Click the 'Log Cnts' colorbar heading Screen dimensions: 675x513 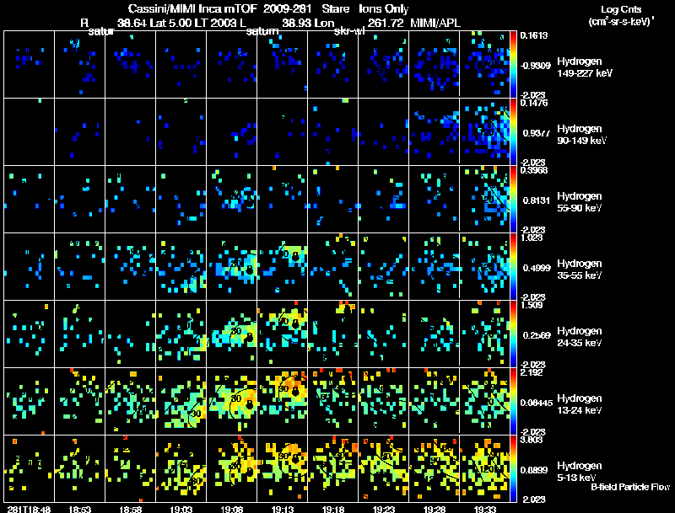pos(621,9)
